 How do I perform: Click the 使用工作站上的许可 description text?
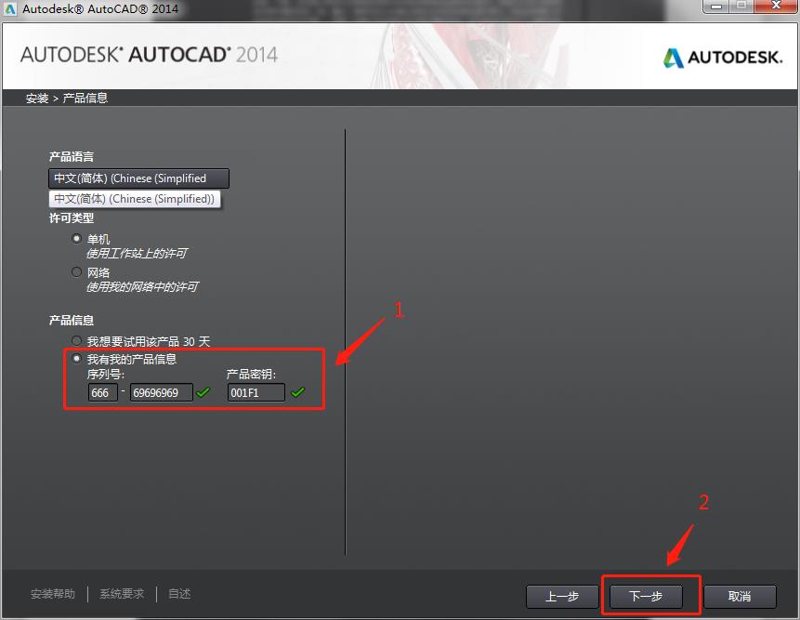click(137, 253)
